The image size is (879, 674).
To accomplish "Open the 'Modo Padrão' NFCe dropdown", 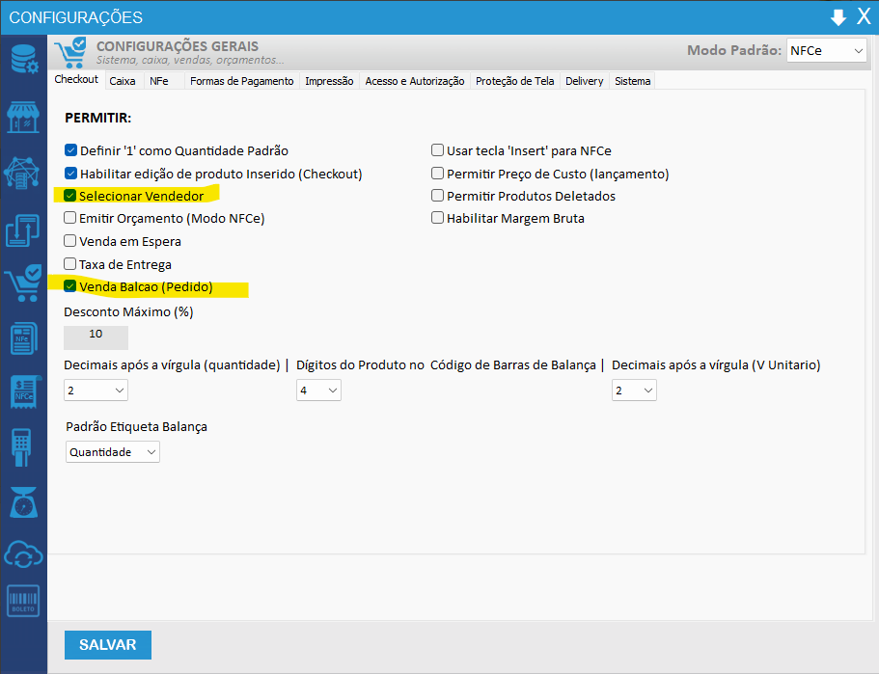I will (x=826, y=50).
